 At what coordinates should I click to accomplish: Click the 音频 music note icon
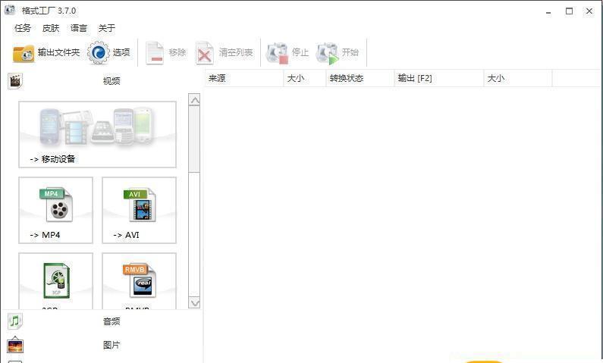pos(15,321)
